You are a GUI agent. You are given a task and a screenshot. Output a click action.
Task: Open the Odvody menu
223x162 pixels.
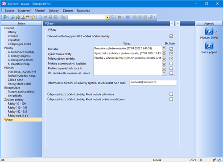54,11
